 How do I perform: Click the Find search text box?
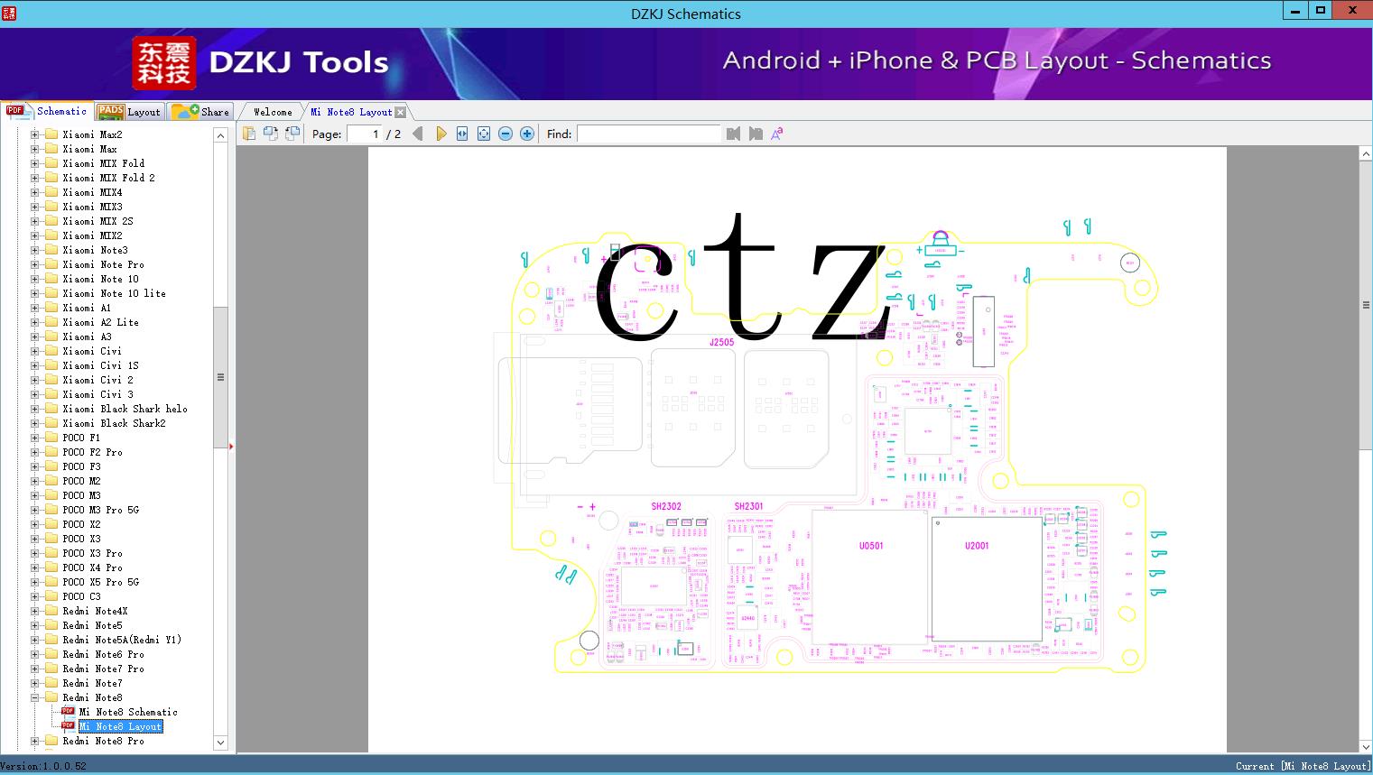point(648,134)
